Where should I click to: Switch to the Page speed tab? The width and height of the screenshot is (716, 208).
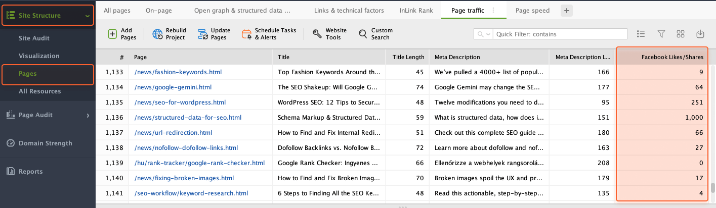click(532, 10)
